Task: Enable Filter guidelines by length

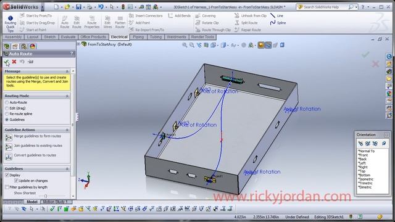Action: click(x=7, y=187)
